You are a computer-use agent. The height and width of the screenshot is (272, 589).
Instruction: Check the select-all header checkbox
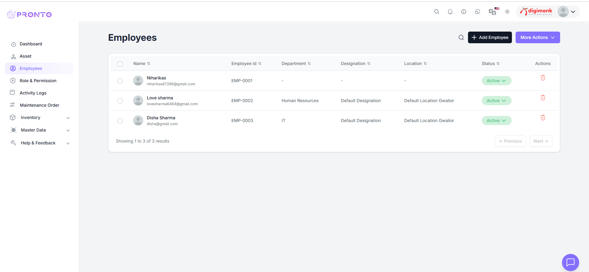tap(120, 64)
